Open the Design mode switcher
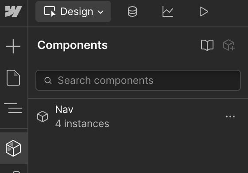 tap(73, 11)
